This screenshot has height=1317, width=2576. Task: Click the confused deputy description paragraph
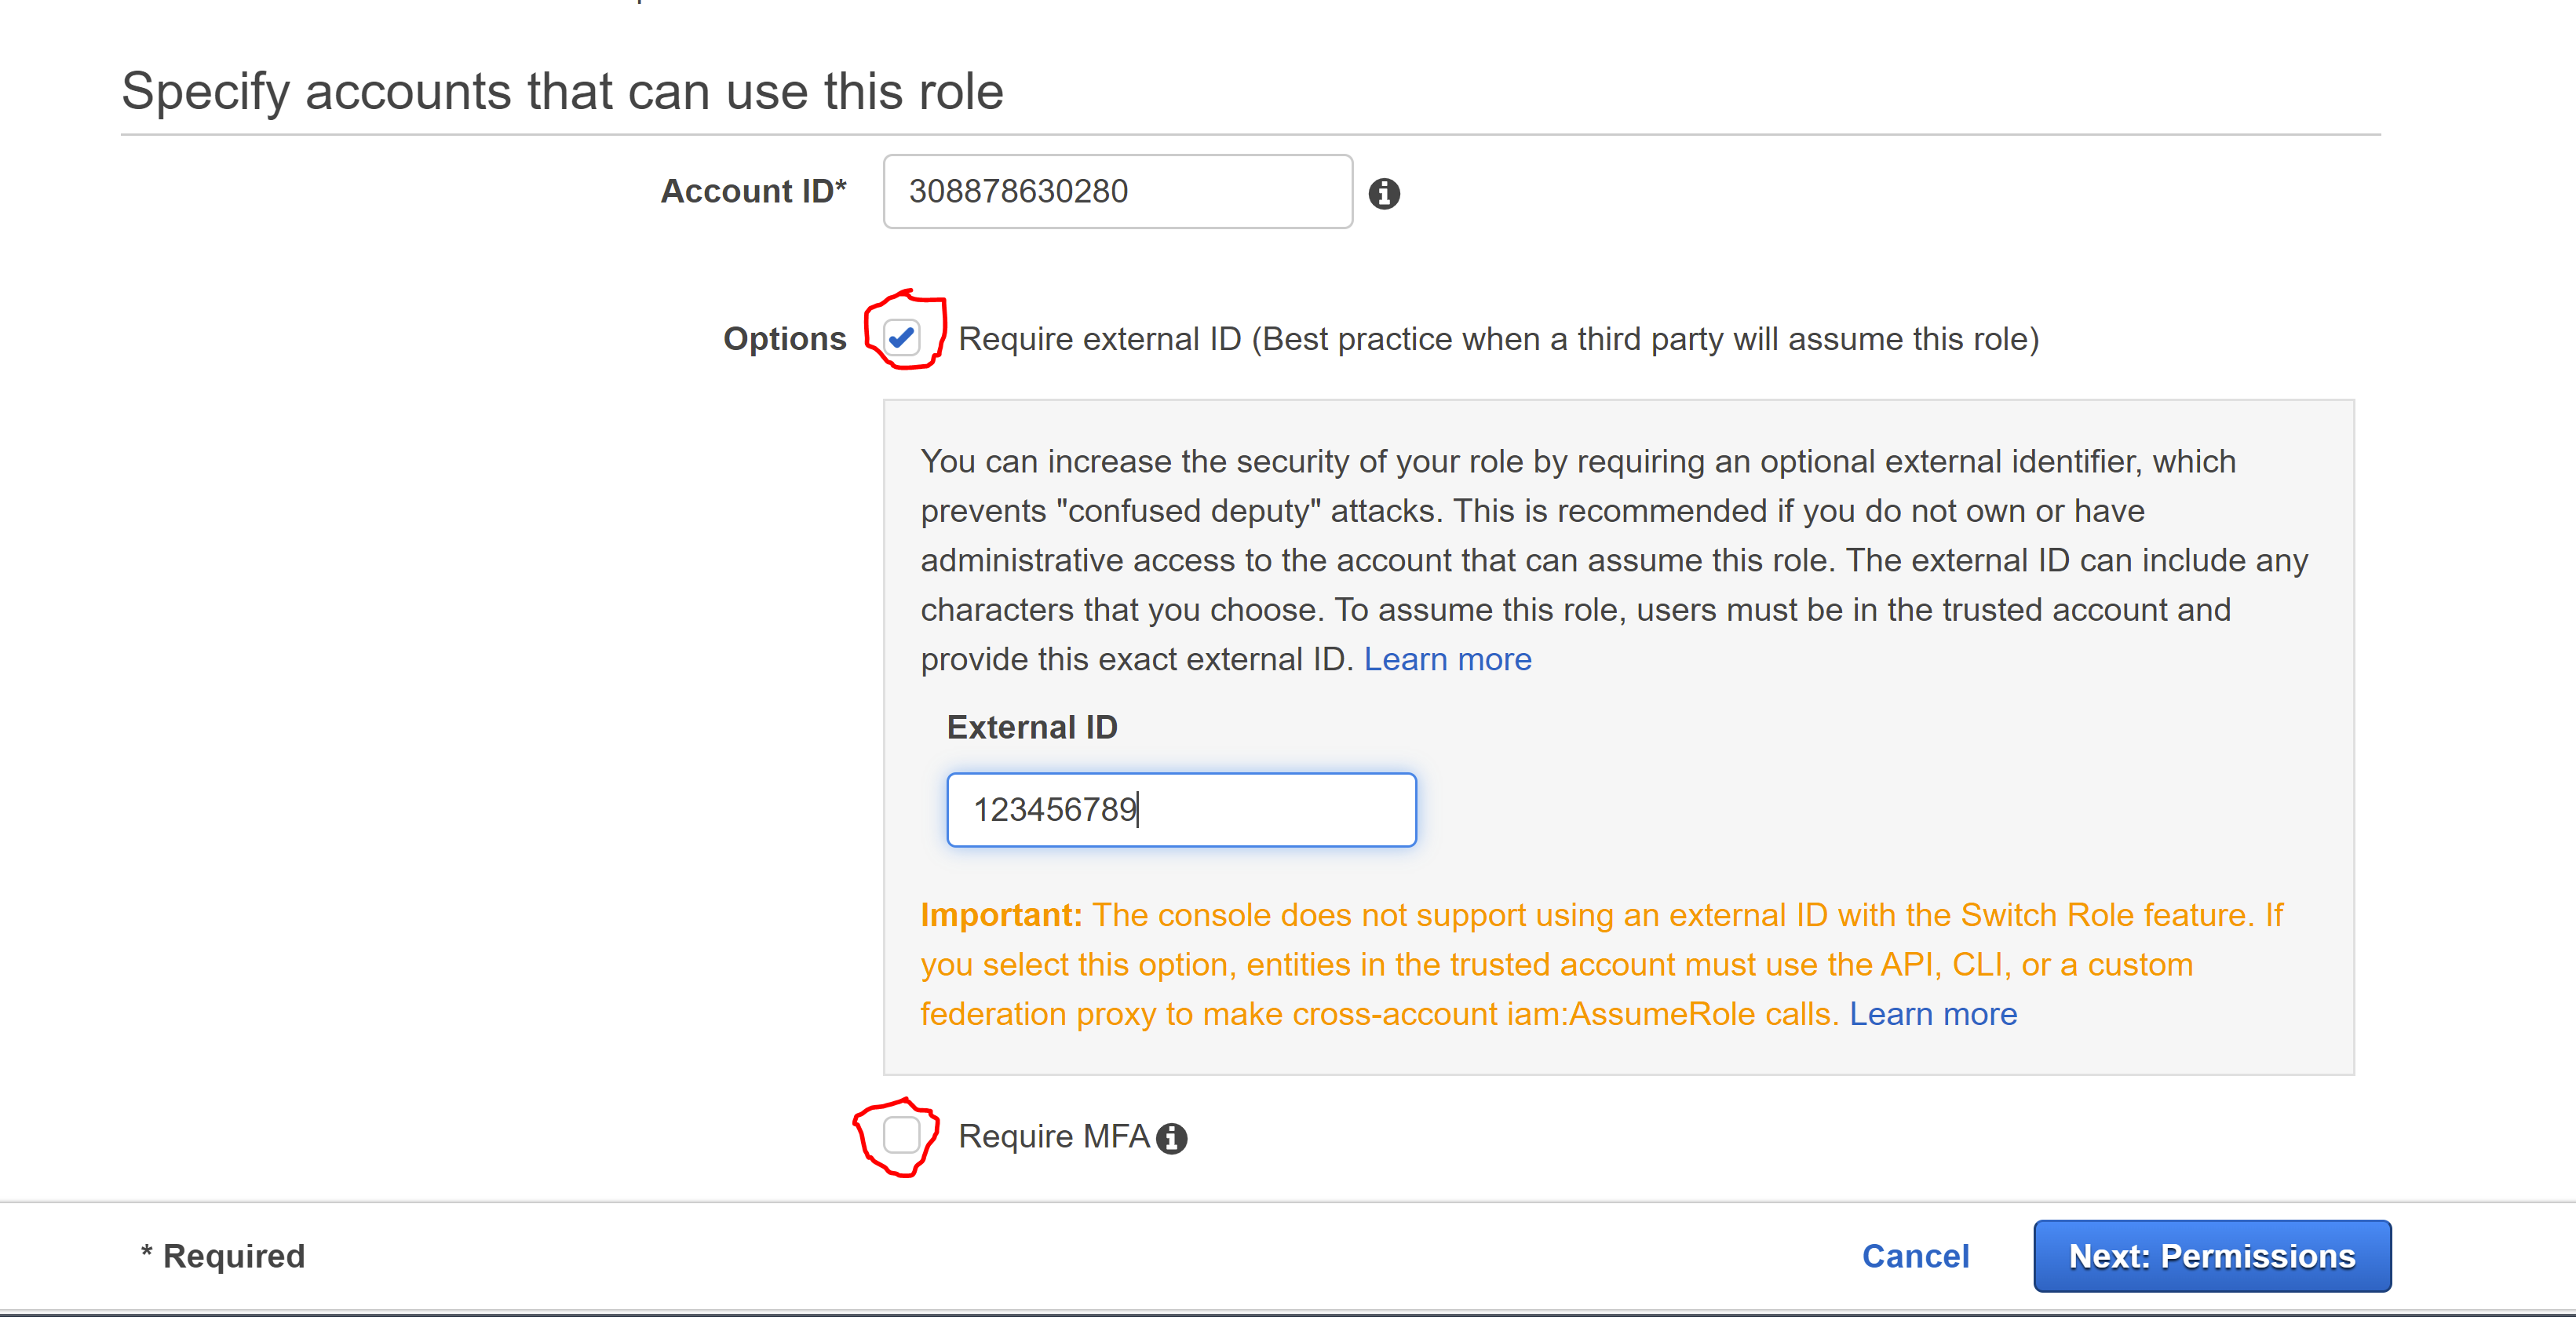[x=1613, y=560]
